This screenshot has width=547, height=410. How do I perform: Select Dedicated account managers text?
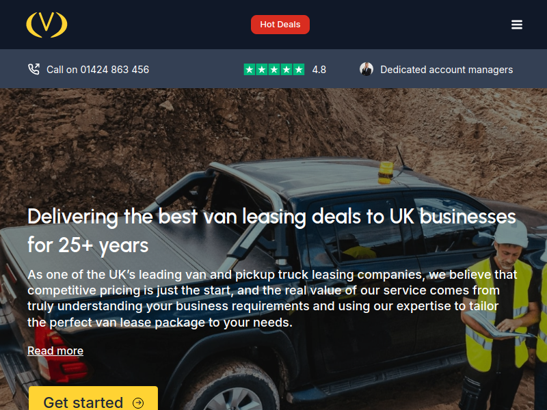tap(446, 70)
